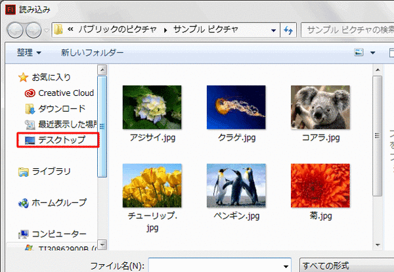The width and height of the screenshot is (394, 272).
Task: Click the ダウンロード folder icon
Action: (30, 109)
